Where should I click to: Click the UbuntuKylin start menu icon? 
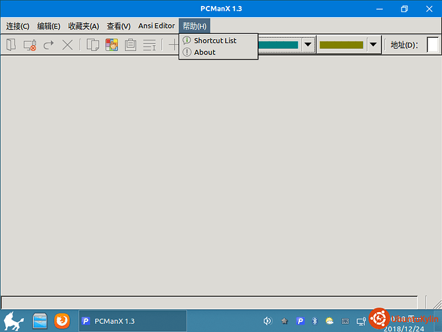coord(13,321)
